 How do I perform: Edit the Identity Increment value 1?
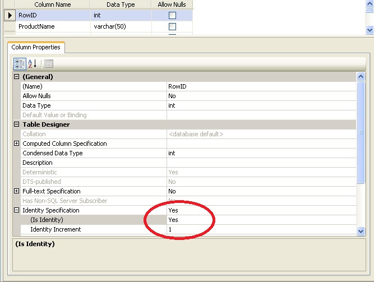261,229
